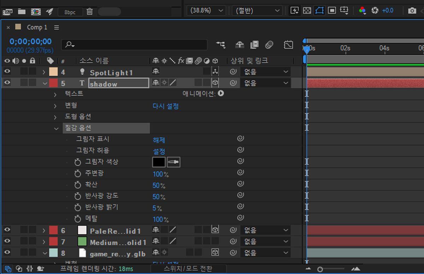Click the label tag column header
Screen dimensions: 424x274
pos(50,61)
